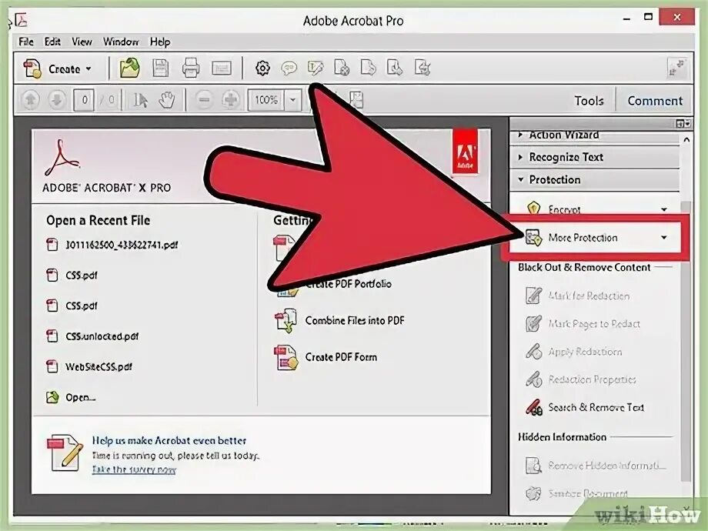Screen dimensions: 708x531
Task: Click the highlight text toolbar icon
Action: pyautogui.click(x=316, y=68)
